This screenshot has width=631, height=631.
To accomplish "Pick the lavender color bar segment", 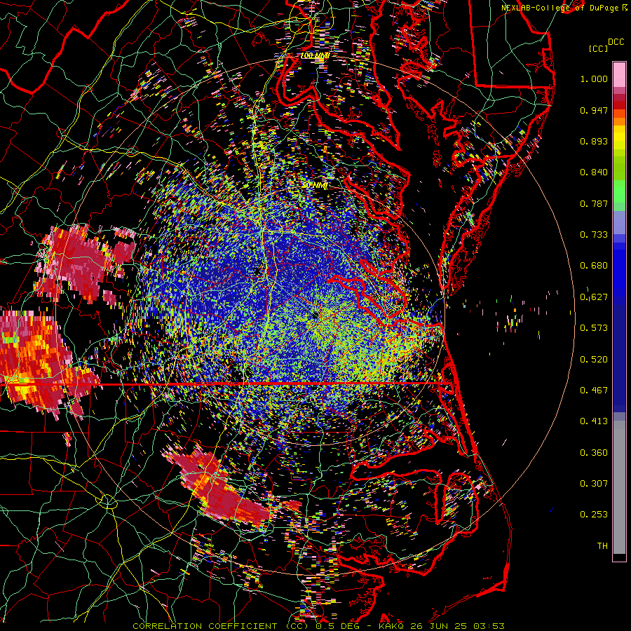I will 619,222.
